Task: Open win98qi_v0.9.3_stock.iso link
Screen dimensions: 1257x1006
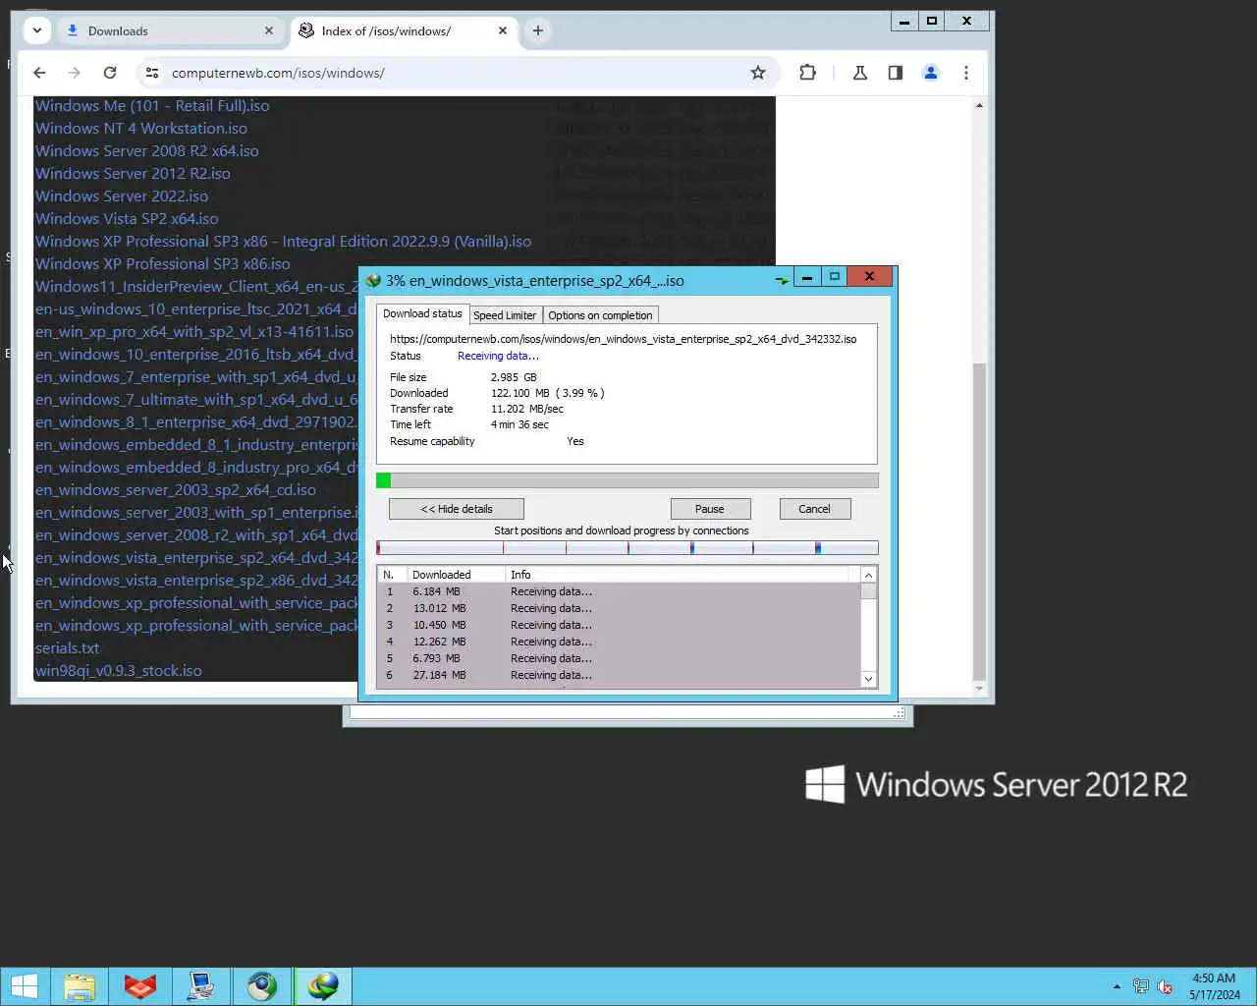Action: click(119, 671)
